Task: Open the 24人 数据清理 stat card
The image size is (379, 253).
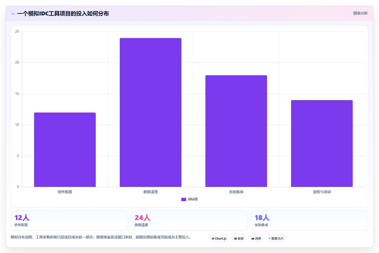Action: point(189,220)
